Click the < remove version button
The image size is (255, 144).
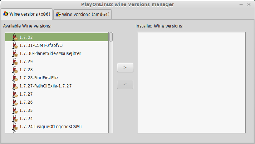click(x=125, y=84)
